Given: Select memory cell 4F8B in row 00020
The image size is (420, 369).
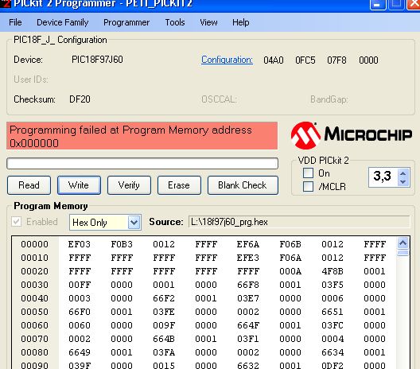Looking at the screenshot, I should tap(332, 271).
